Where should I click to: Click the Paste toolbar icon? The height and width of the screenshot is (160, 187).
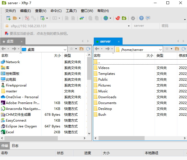coord(97,18)
